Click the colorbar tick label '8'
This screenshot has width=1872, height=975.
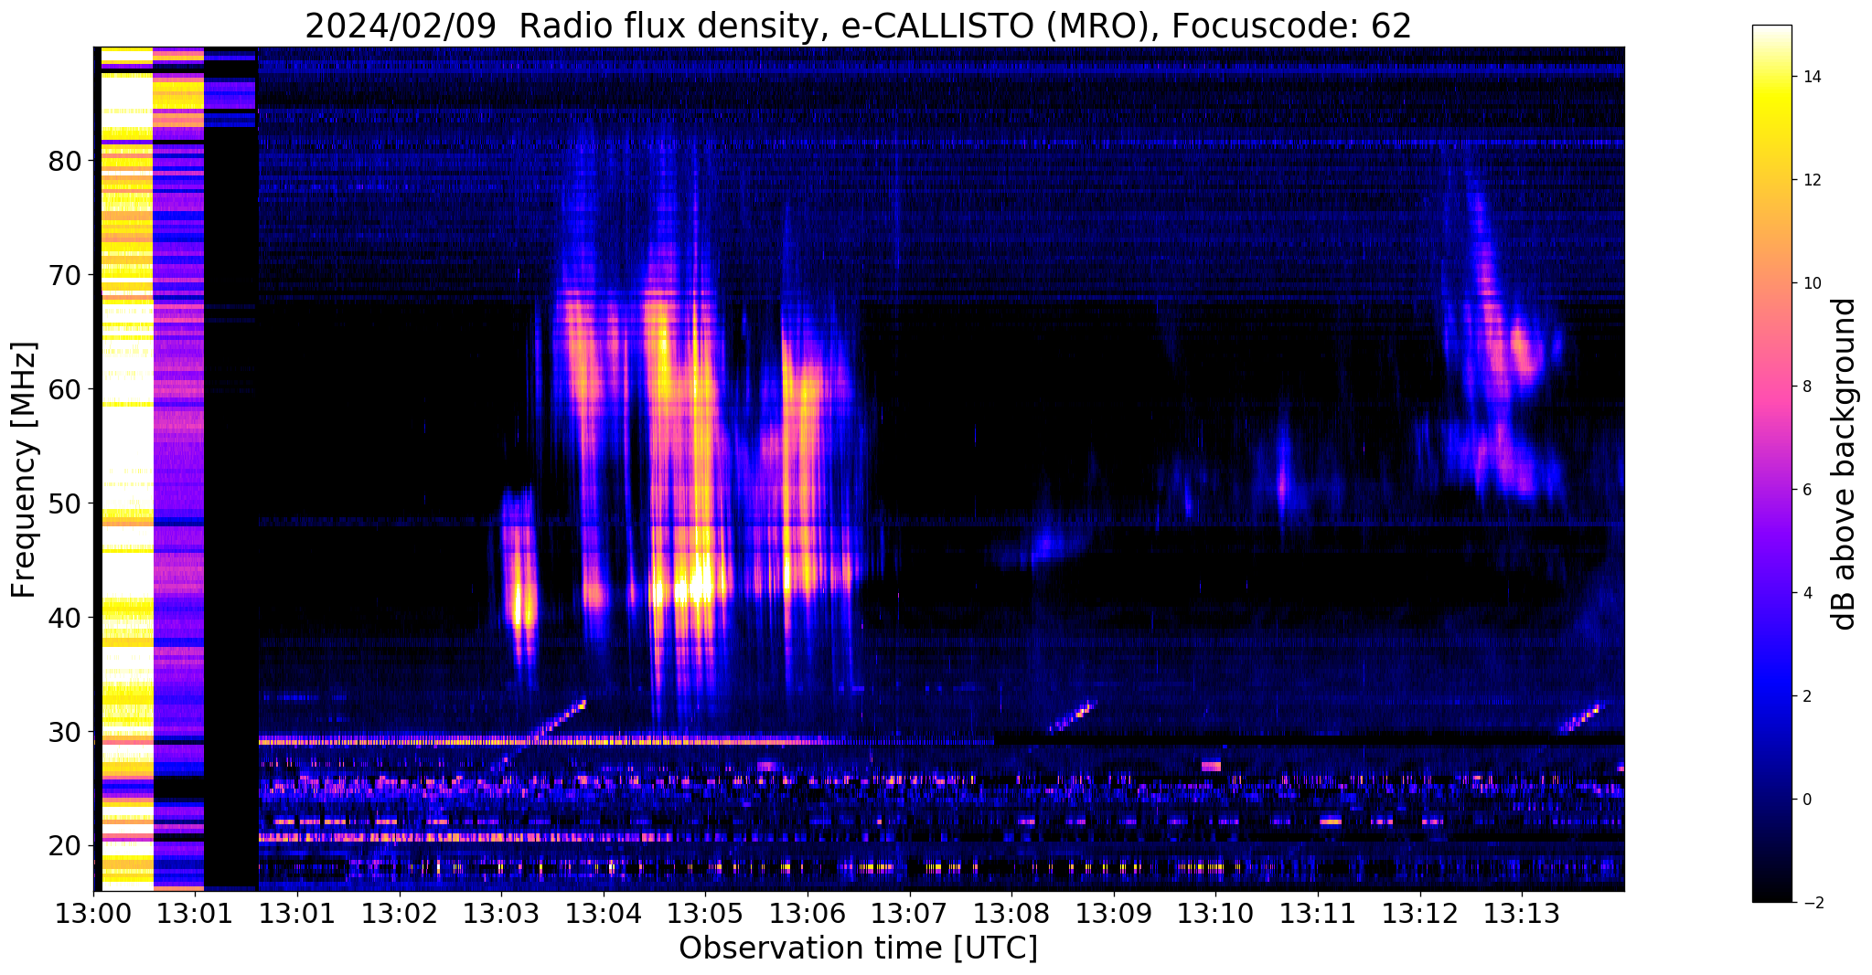[x=1806, y=387]
